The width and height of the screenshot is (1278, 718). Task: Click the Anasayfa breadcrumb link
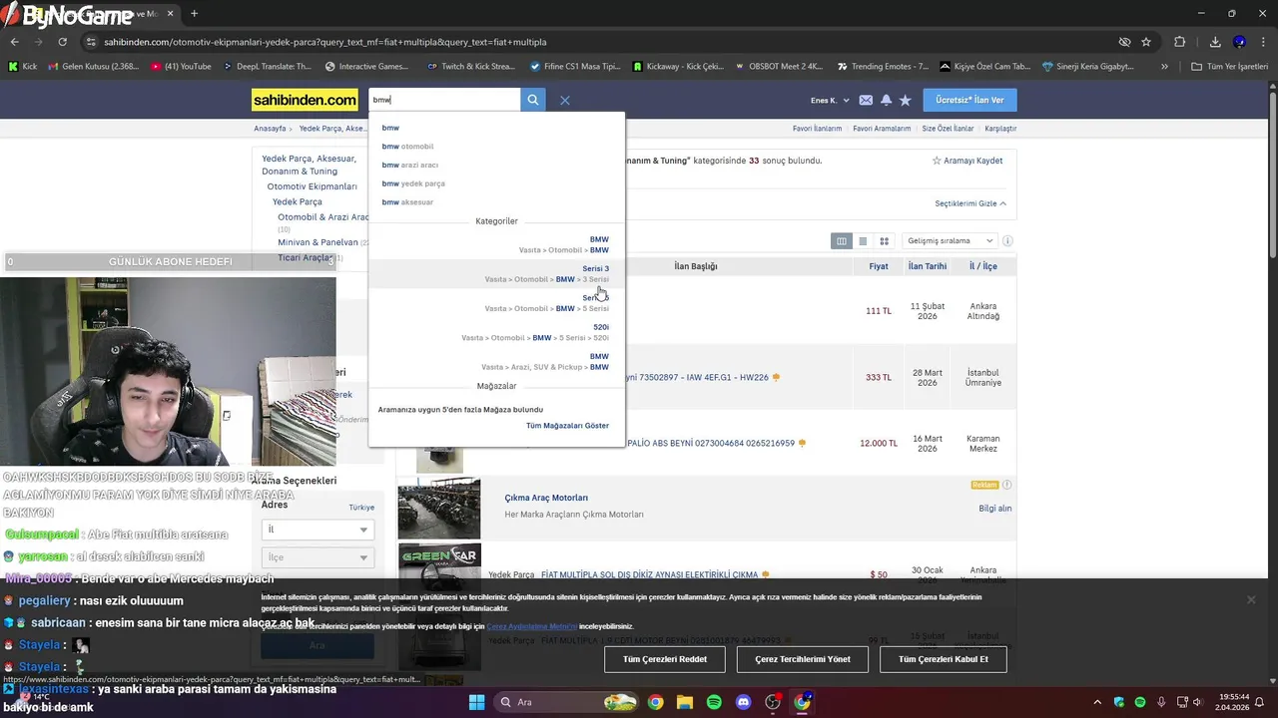(x=270, y=129)
